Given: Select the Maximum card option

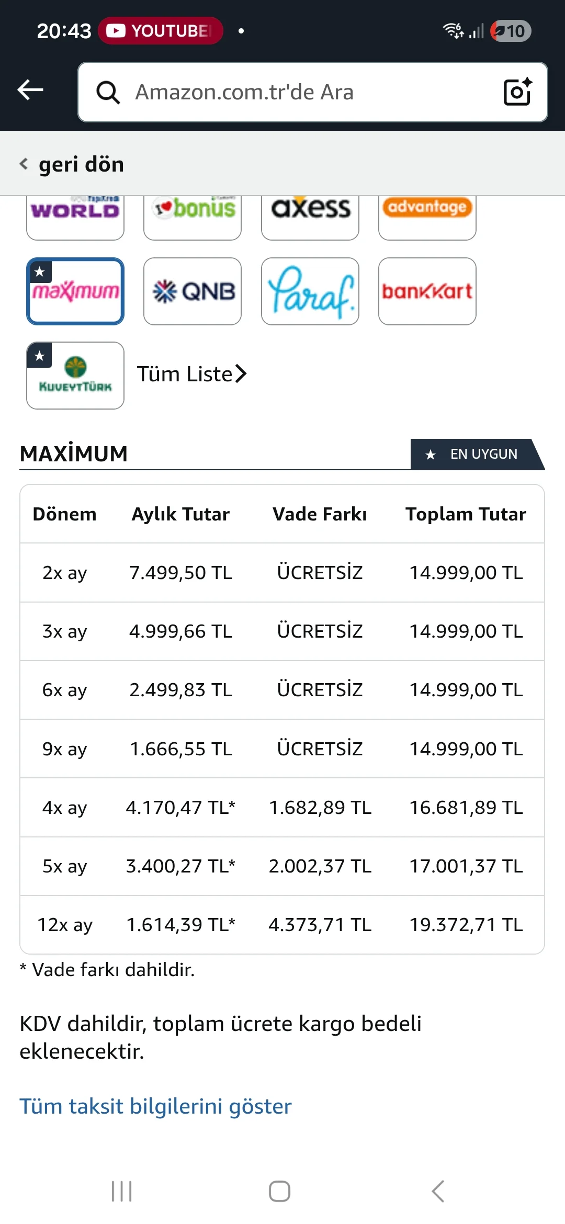Looking at the screenshot, I should click(x=75, y=291).
